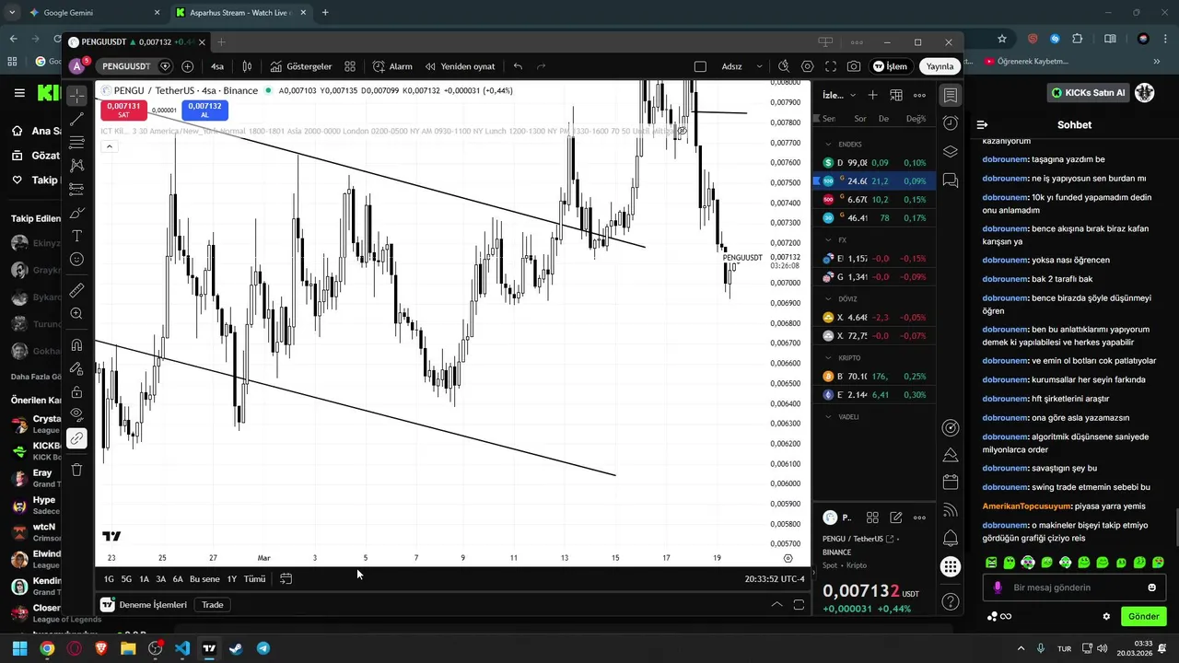Toggle magnet mode for drawings
Image resolution: width=1179 pixels, height=663 pixels.
click(77, 345)
